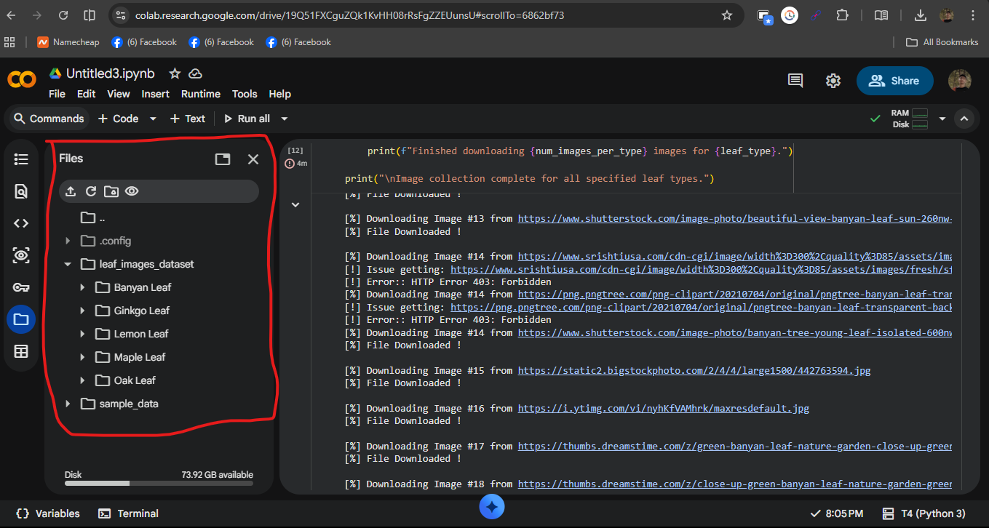Click the Share button
Screen dimensions: 989x528
(894, 81)
